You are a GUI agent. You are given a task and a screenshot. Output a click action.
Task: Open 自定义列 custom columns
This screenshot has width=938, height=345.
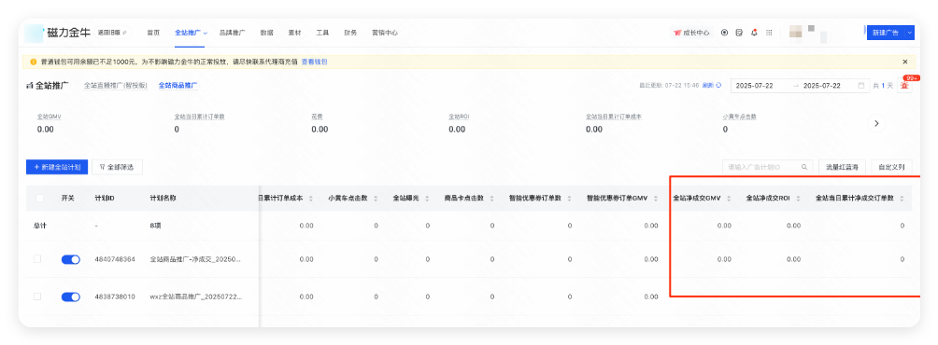891,167
